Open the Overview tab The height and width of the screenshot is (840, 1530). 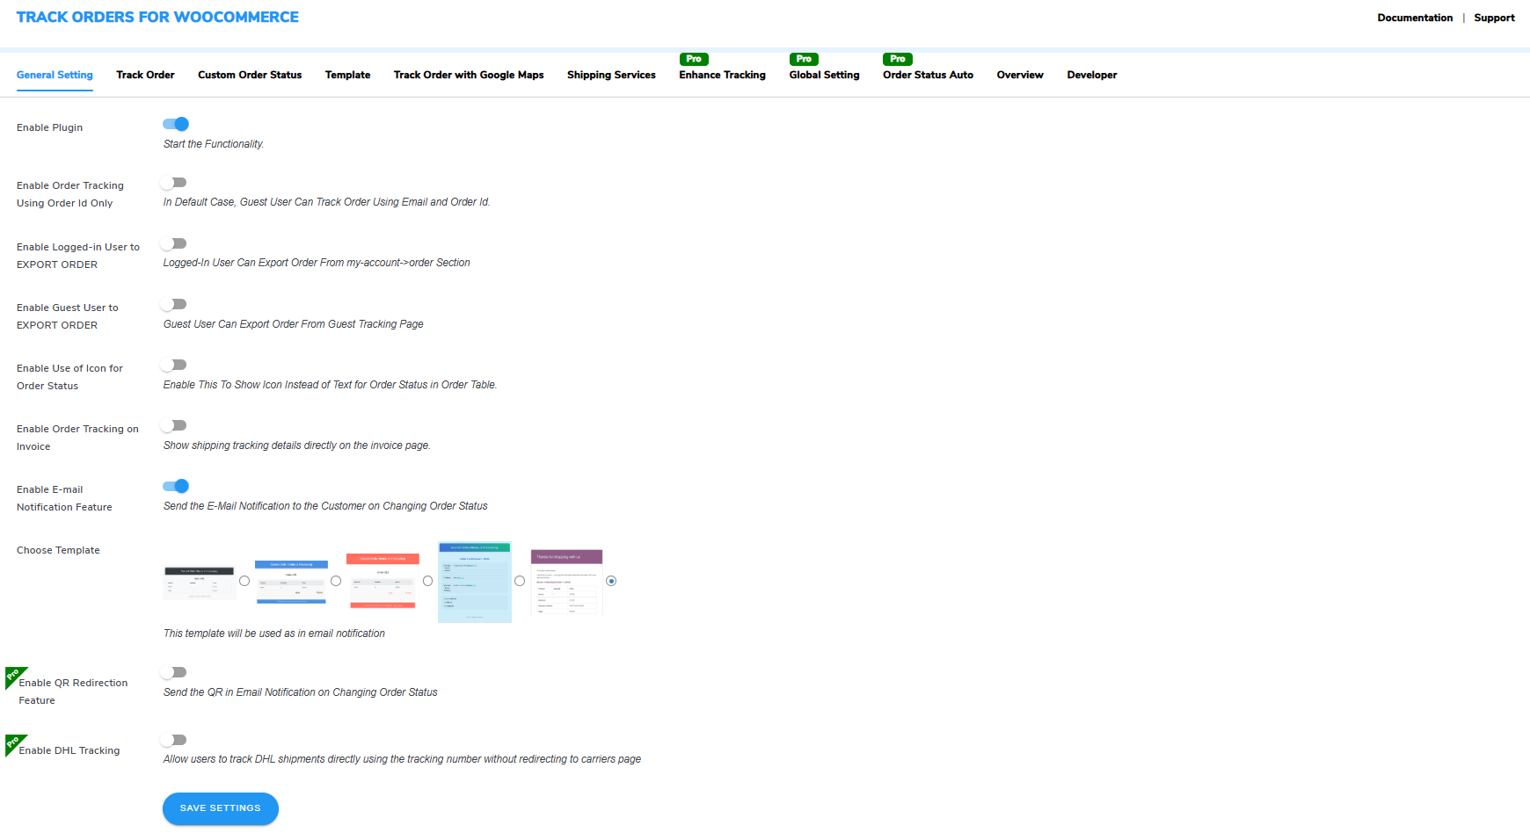(x=1020, y=75)
